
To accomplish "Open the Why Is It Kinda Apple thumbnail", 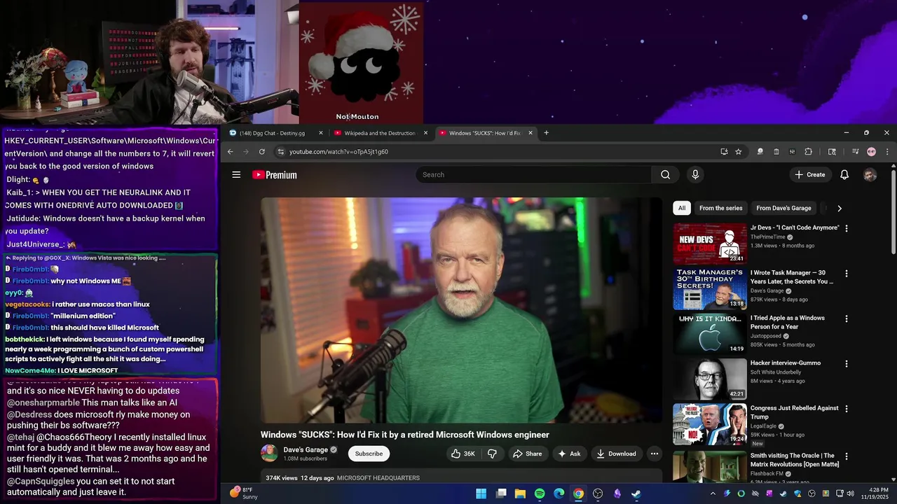I will coord(710,334).
